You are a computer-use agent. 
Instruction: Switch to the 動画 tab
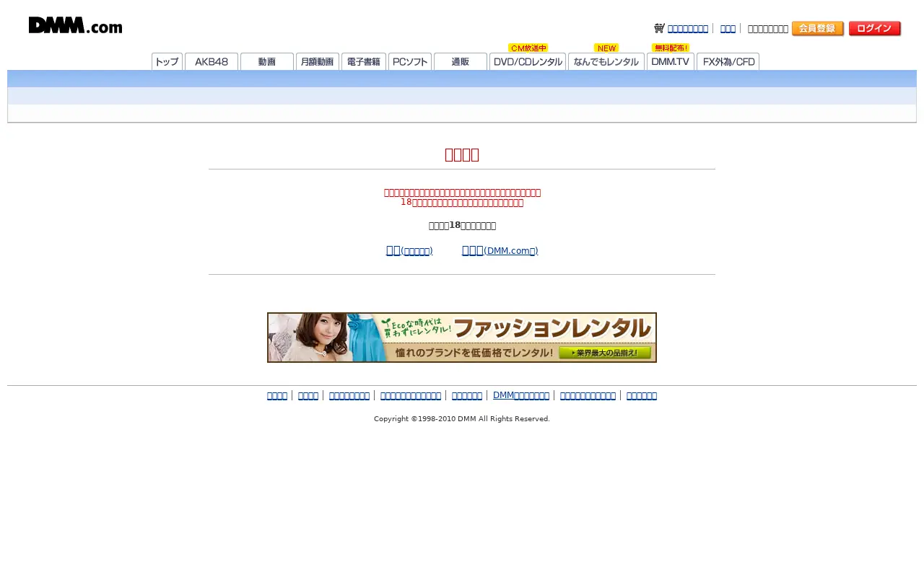tap(267, 62)
